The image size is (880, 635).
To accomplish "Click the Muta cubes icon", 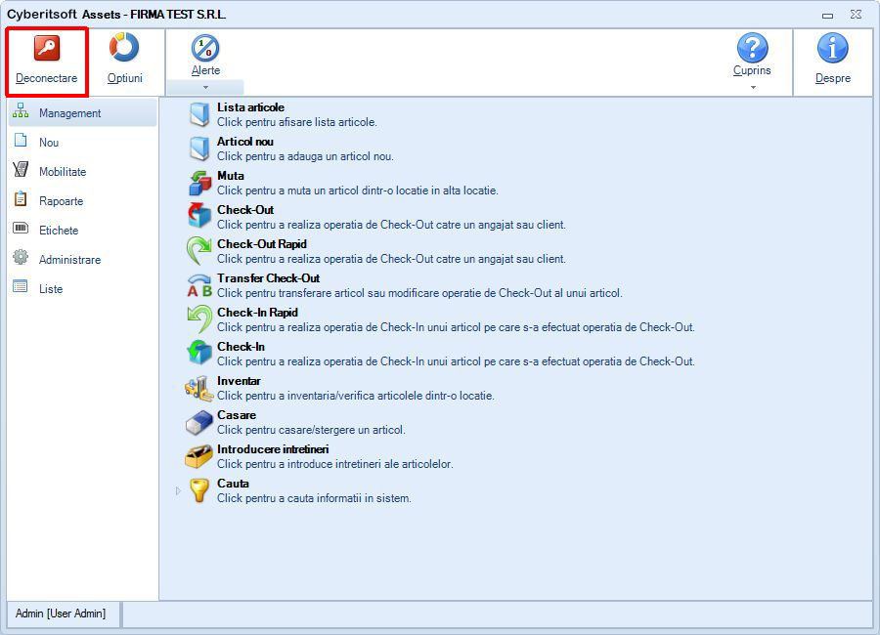I will coord(199,183).
